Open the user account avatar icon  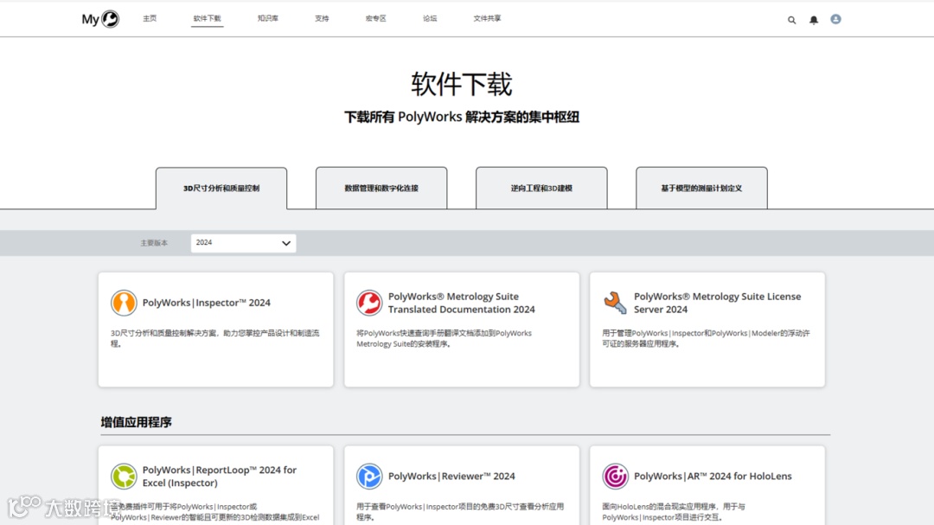(835, 19)
